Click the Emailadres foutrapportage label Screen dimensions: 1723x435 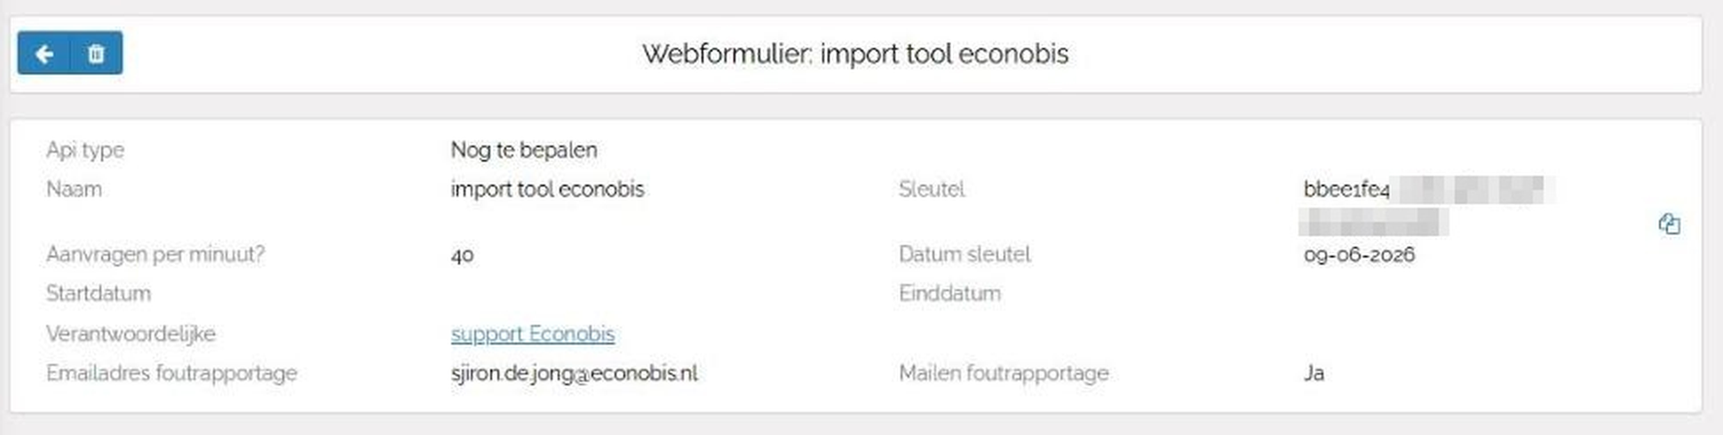point(171,373)
